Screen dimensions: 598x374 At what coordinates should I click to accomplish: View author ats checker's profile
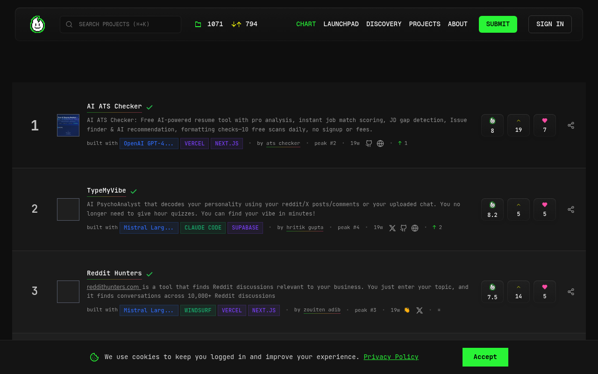283,144
